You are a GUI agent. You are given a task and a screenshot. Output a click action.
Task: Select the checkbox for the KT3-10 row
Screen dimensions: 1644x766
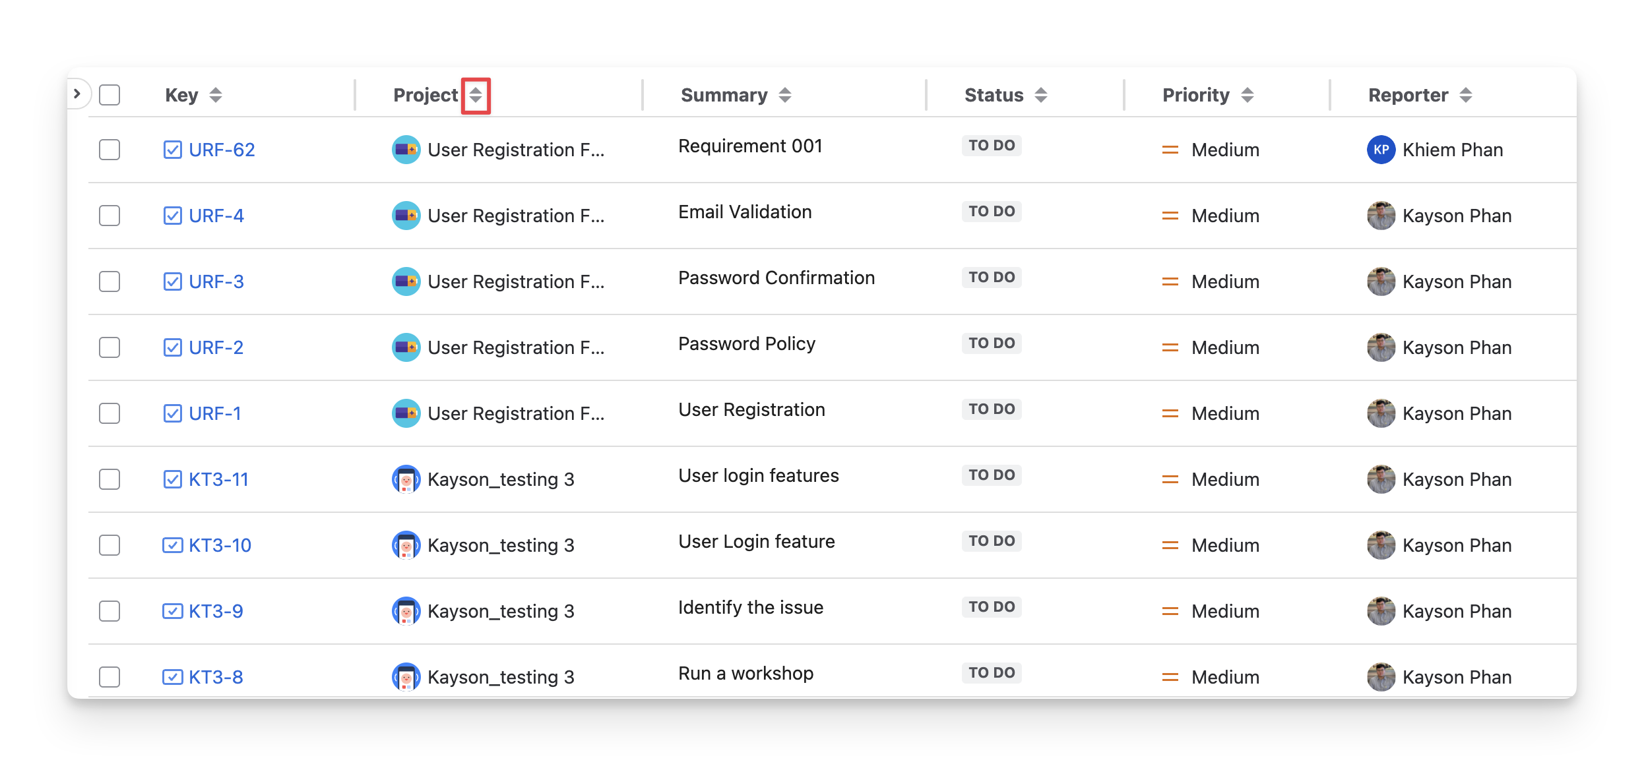tap(110, 545)
